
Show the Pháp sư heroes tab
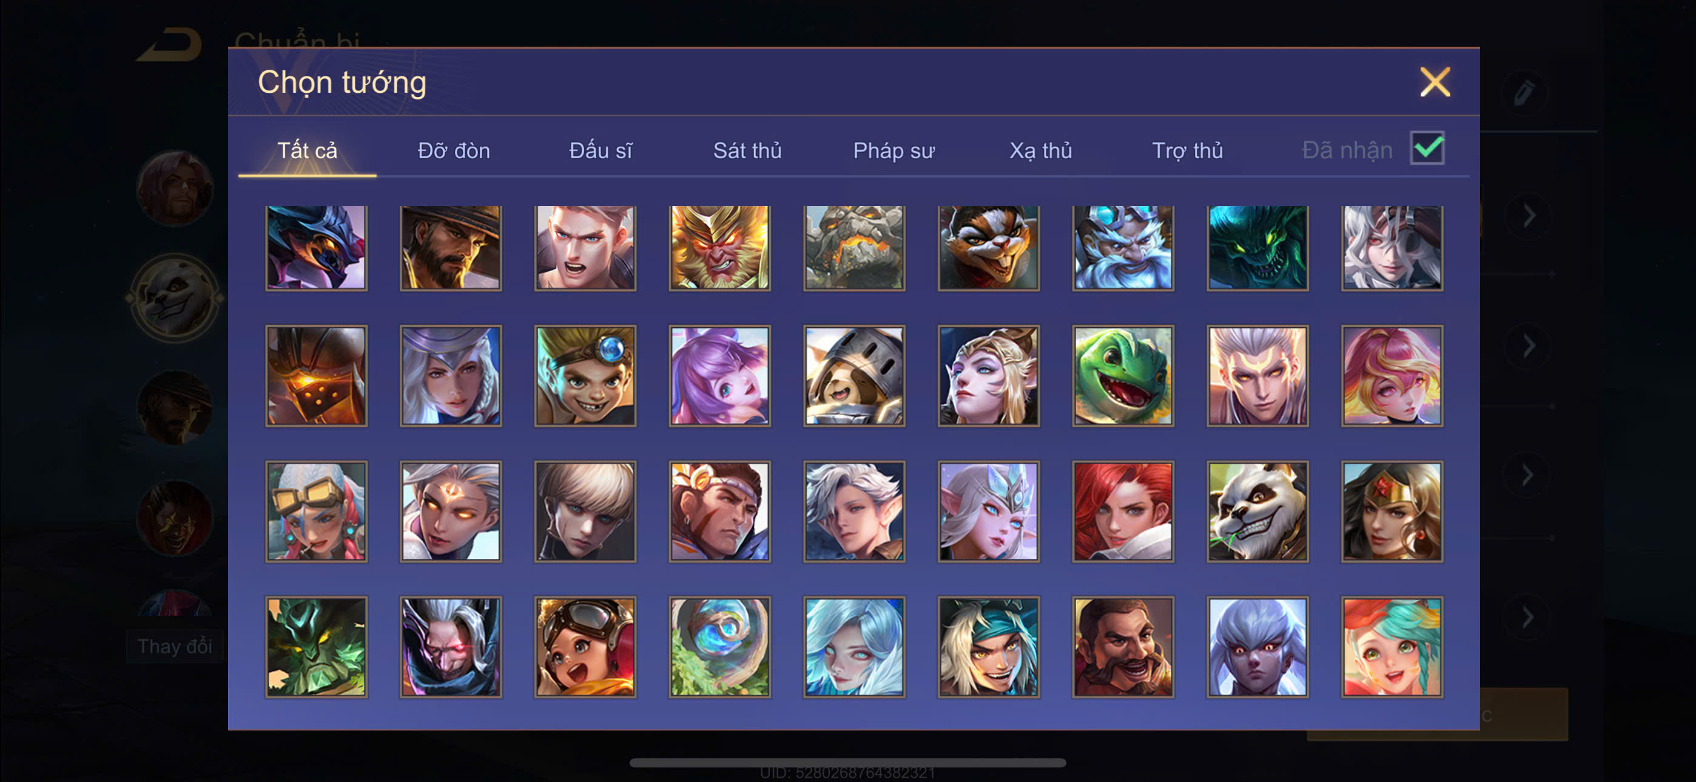point(893,151)
